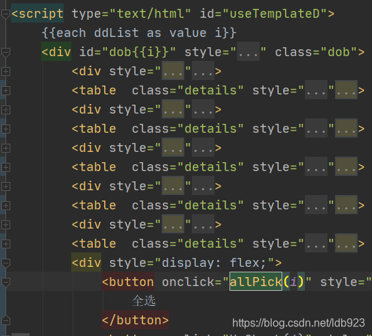This screenshot has width=372, height=336.
Task: Click the closing </button> tag
Action: point(135,320)
